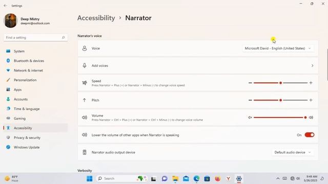Open Task View from taskbar

[x=154, y=179]
